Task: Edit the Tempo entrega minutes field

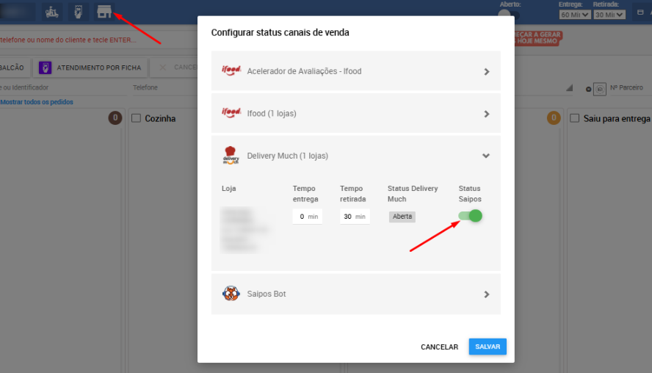Action: pyautogui.click(x=308, y=217)
